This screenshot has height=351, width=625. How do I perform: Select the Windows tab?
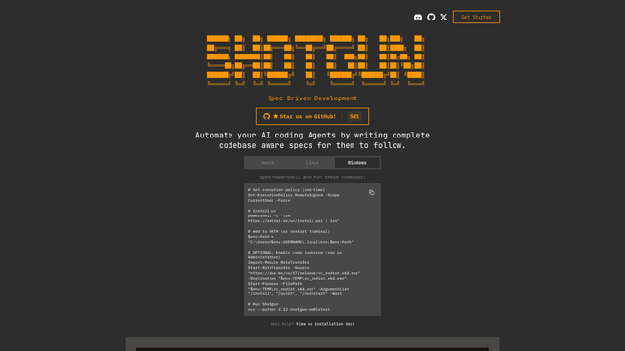[356, 163]
